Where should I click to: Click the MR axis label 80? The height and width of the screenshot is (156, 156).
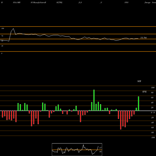(152, 93)
